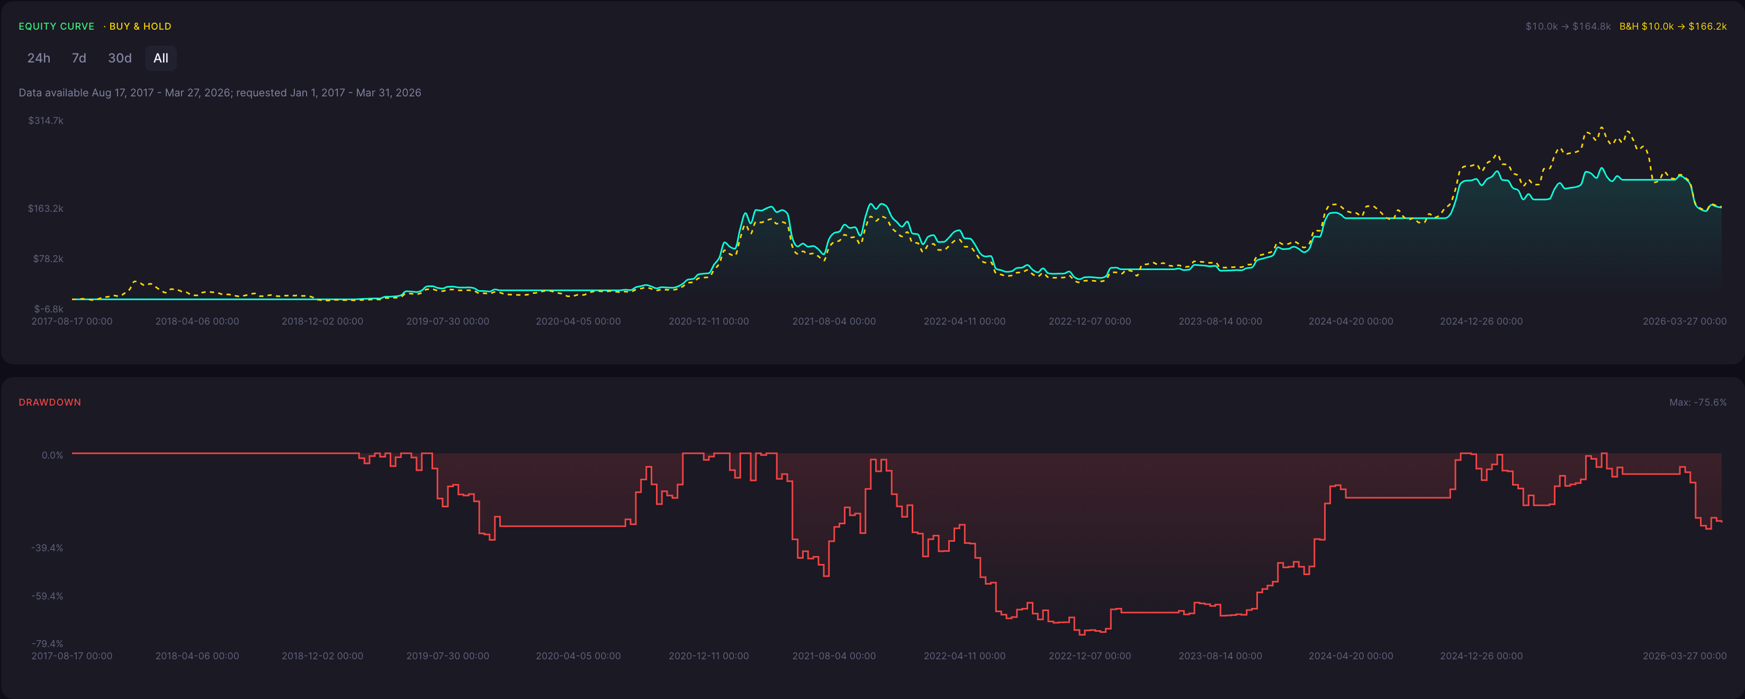Click equity chart date 2026-03-27 00:00

(1685, 321)
